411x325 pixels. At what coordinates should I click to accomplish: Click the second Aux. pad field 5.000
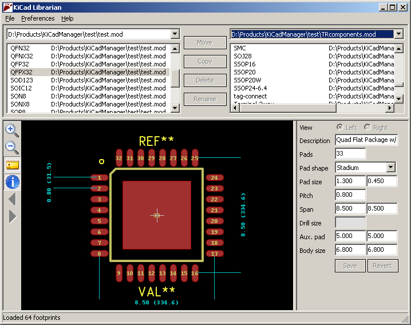tap(382, 236)
